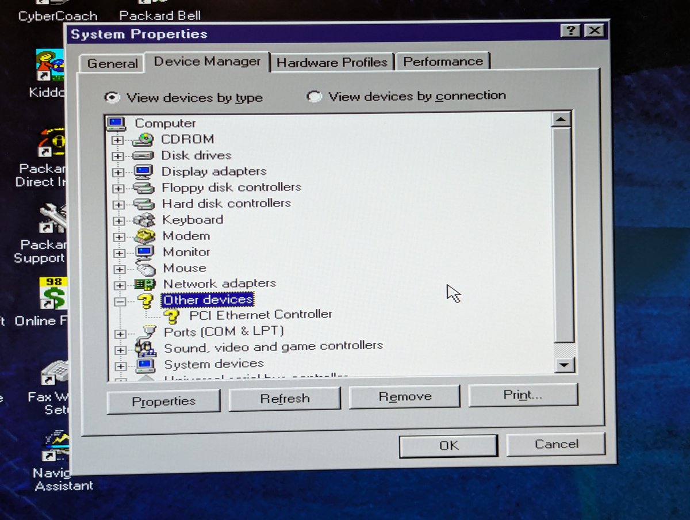Click the Fax Wizard Setup desktop icon

pos(55,373)
